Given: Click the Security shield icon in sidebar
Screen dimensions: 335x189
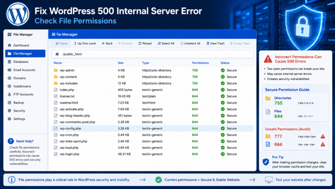Looking at the screenshot, I should click(x=9, y=111).
